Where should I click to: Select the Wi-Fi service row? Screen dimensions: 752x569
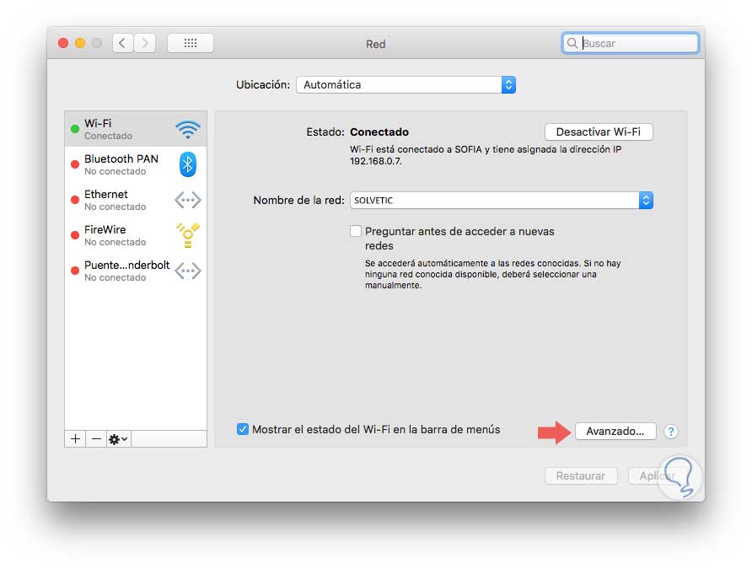pyautogui.click(x=136, y=129)
